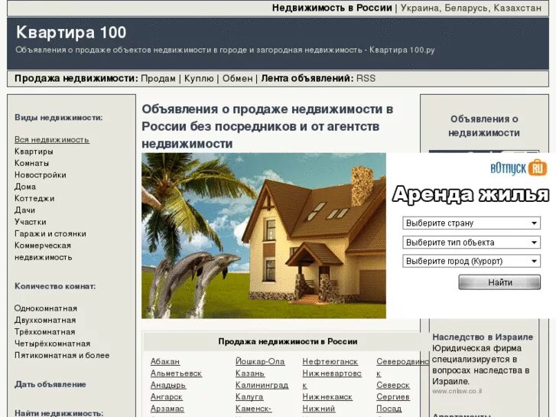Open 'Участки' category
Viewport: 556px width, 417px height.
point(31,222)
